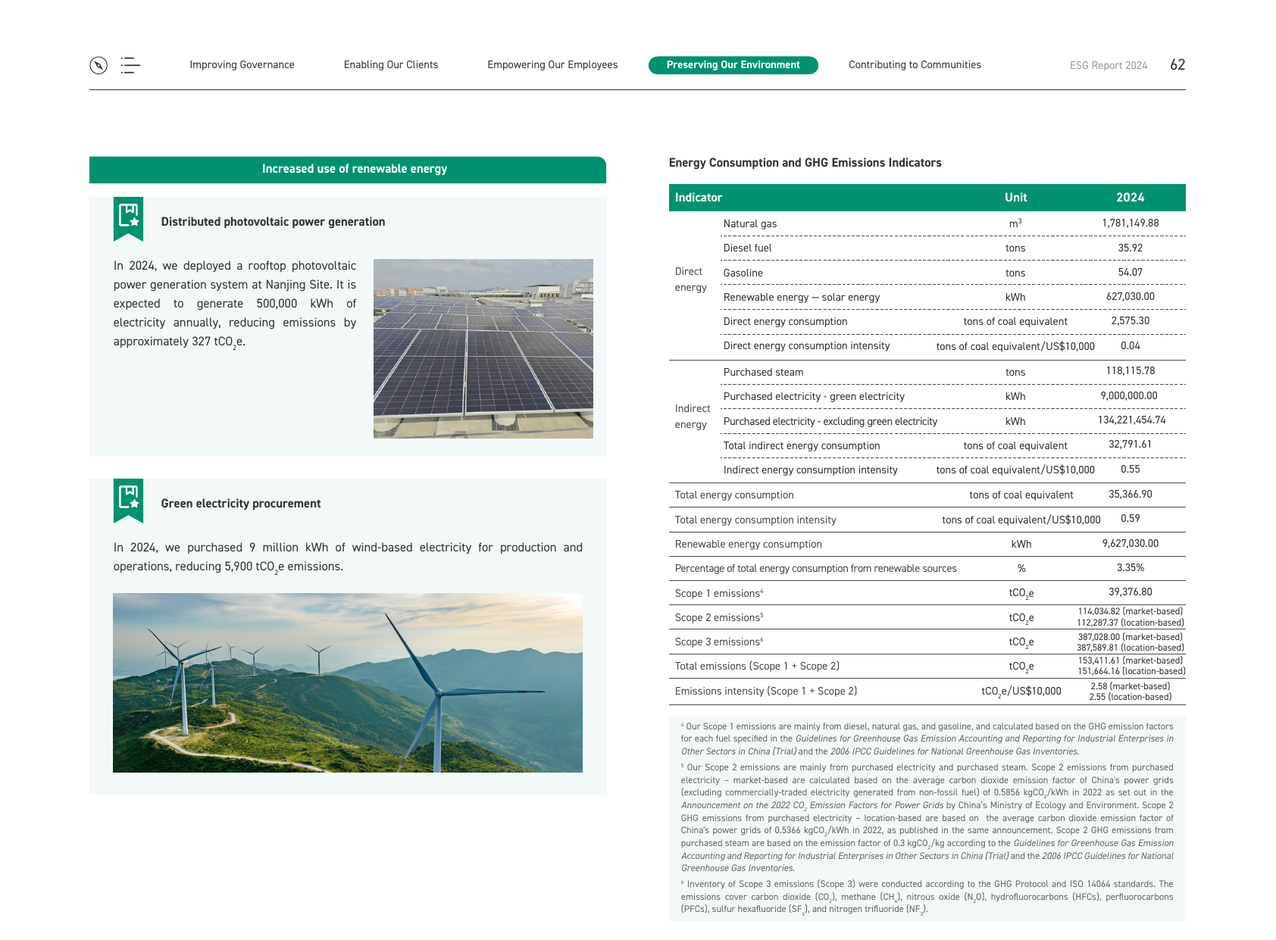
Task: Select the Natural gas row label
Action: (x=750, y=224)
